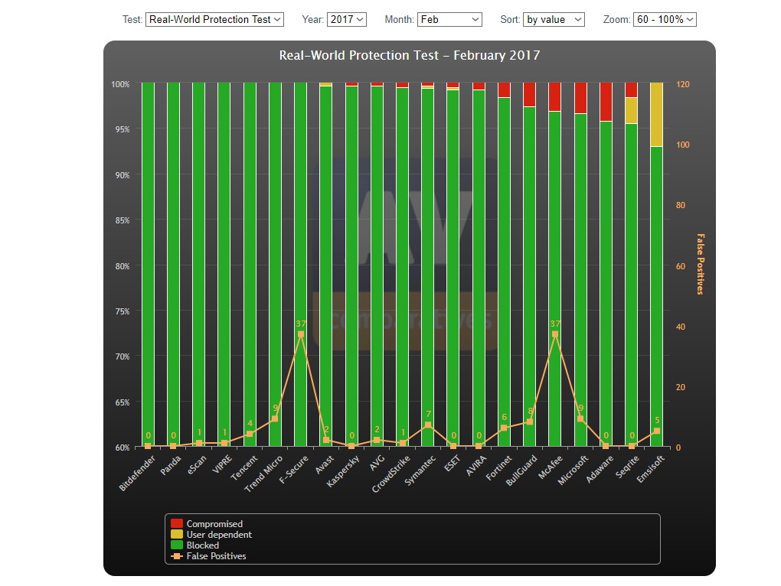Click the yellow User dependent legend swatch
The image size is (781, 586).
tap(176, 534)
